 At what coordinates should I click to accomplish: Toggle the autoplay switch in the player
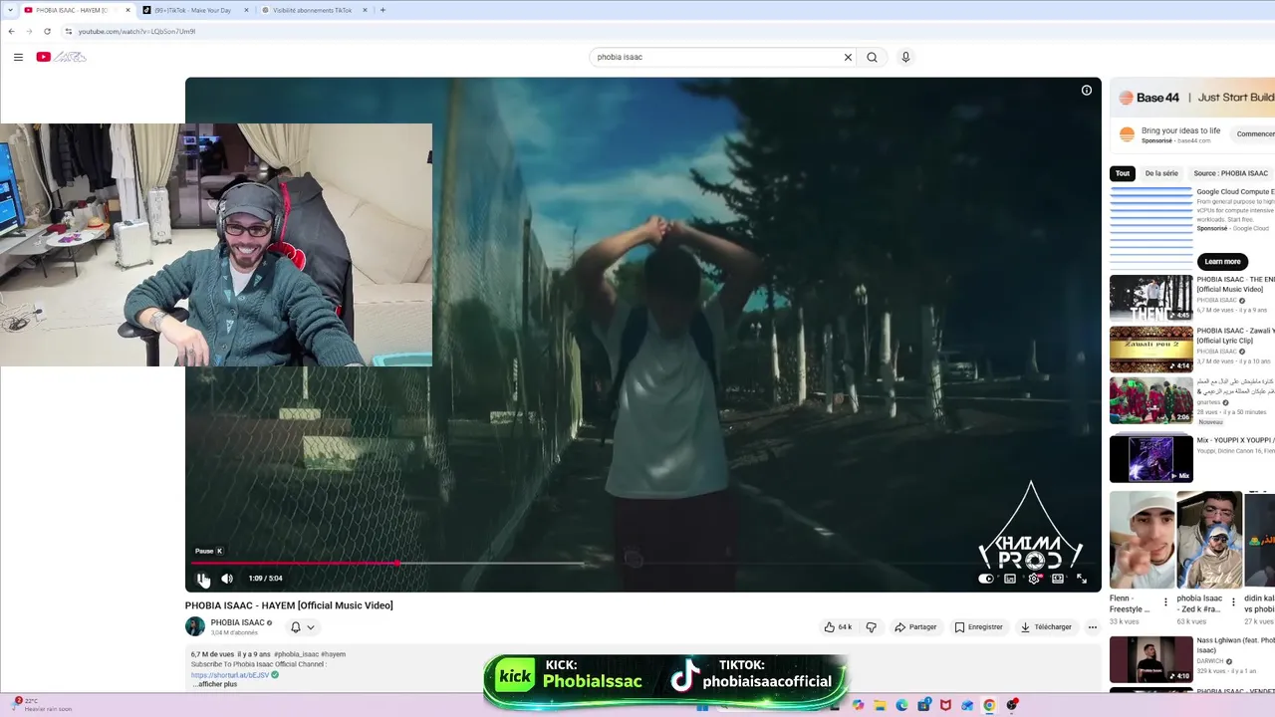coord(986,579)
